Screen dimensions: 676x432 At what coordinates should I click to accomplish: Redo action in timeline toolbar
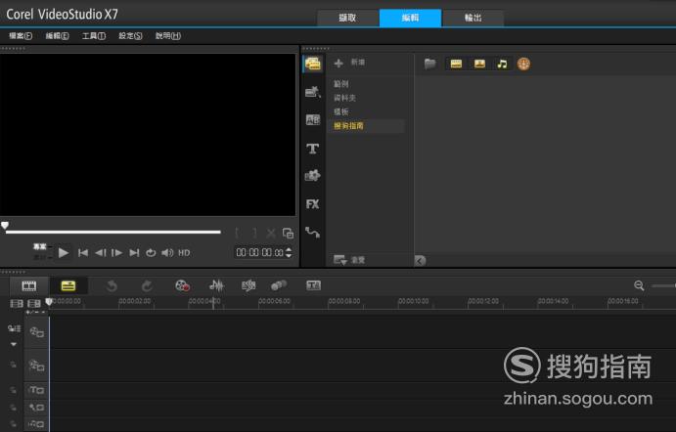147,285
